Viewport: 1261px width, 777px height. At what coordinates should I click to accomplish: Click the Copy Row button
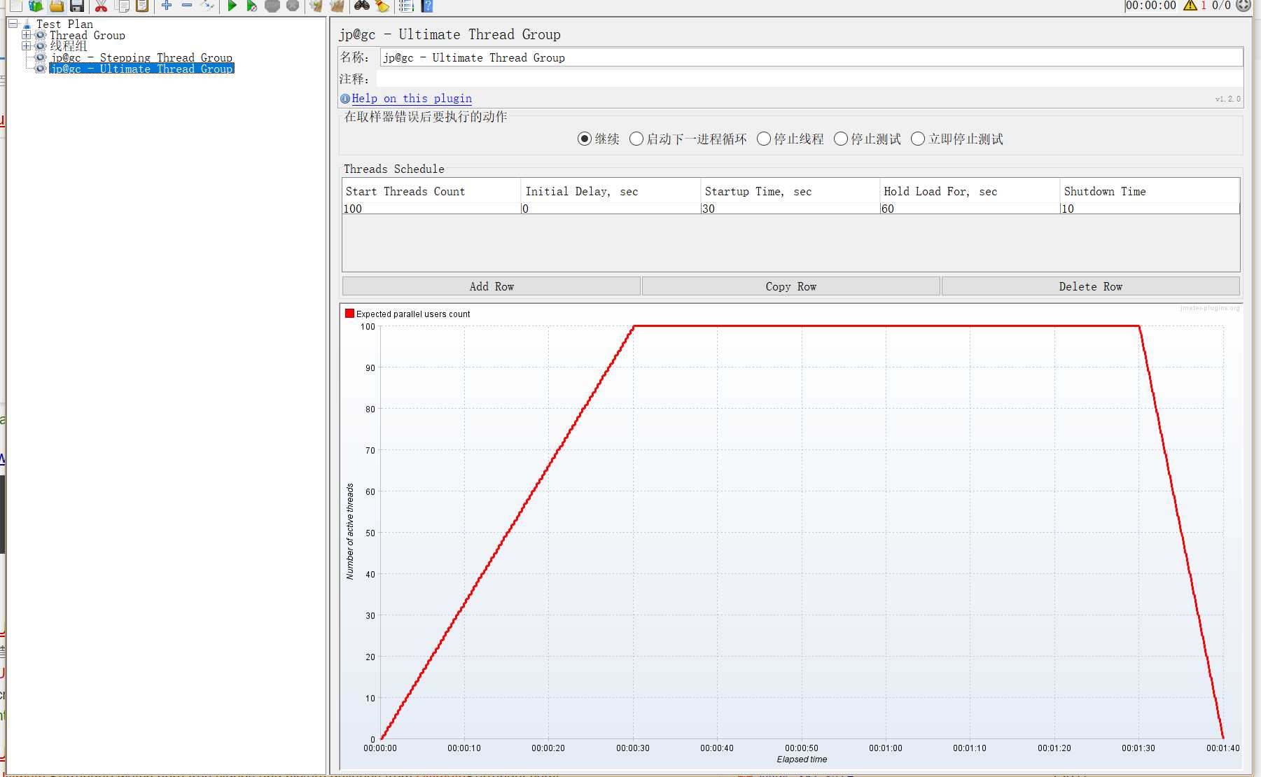(791, 286)
